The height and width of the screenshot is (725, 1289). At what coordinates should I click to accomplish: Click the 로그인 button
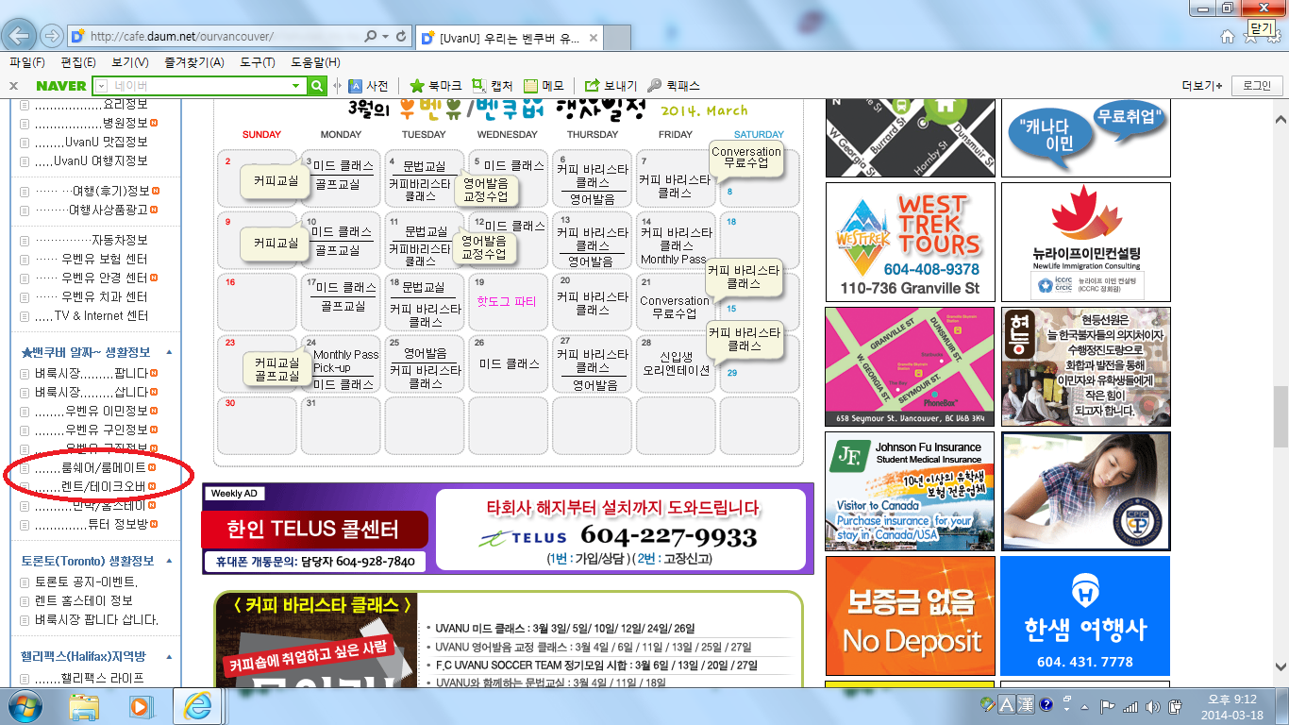[1256, 86]
